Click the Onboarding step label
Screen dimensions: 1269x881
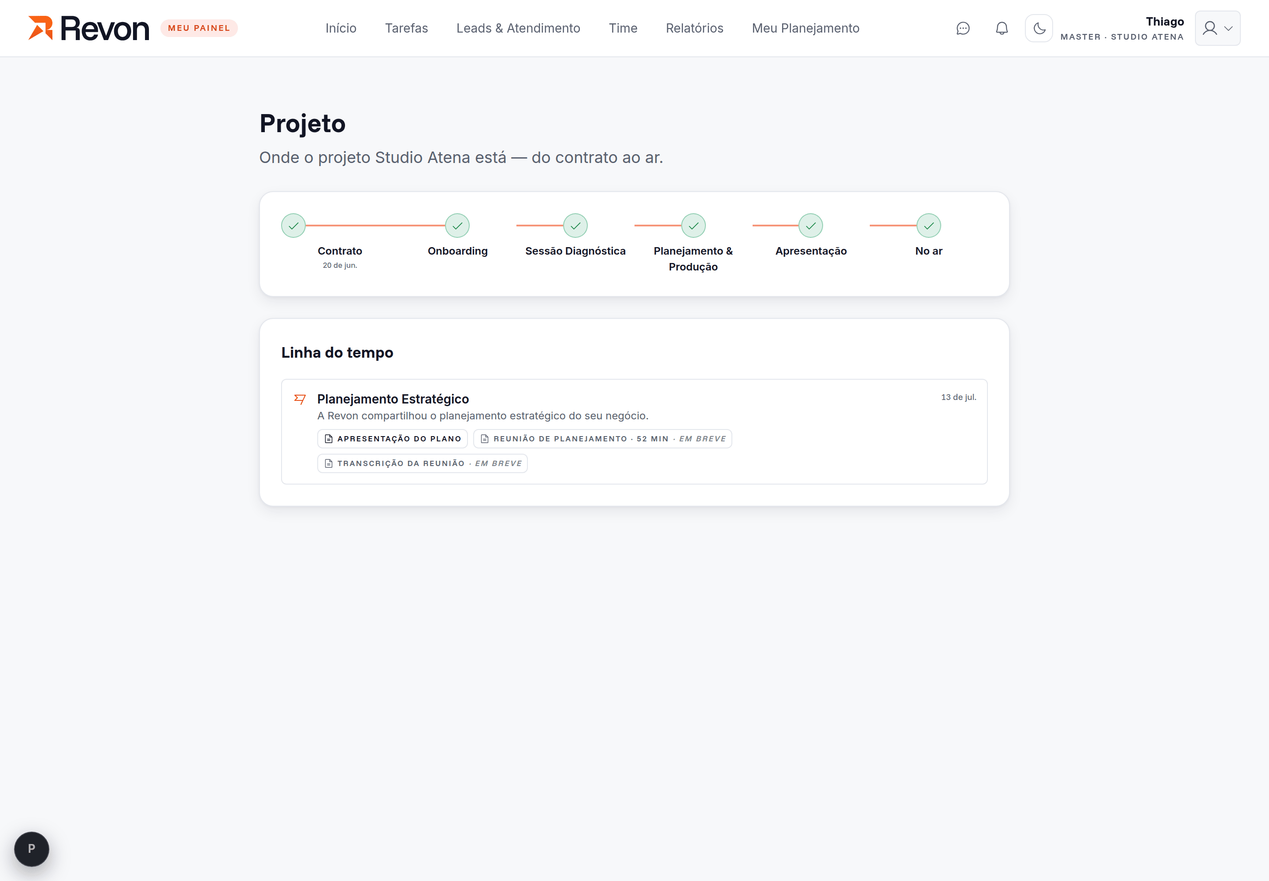click(x=457, y=251)
